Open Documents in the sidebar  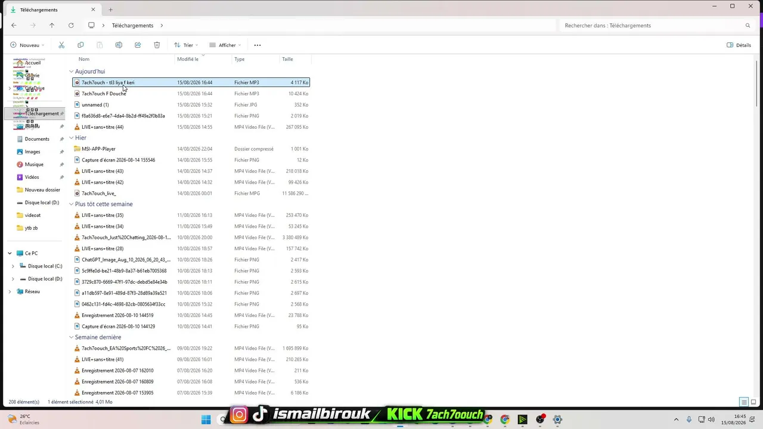pos(37,139)
